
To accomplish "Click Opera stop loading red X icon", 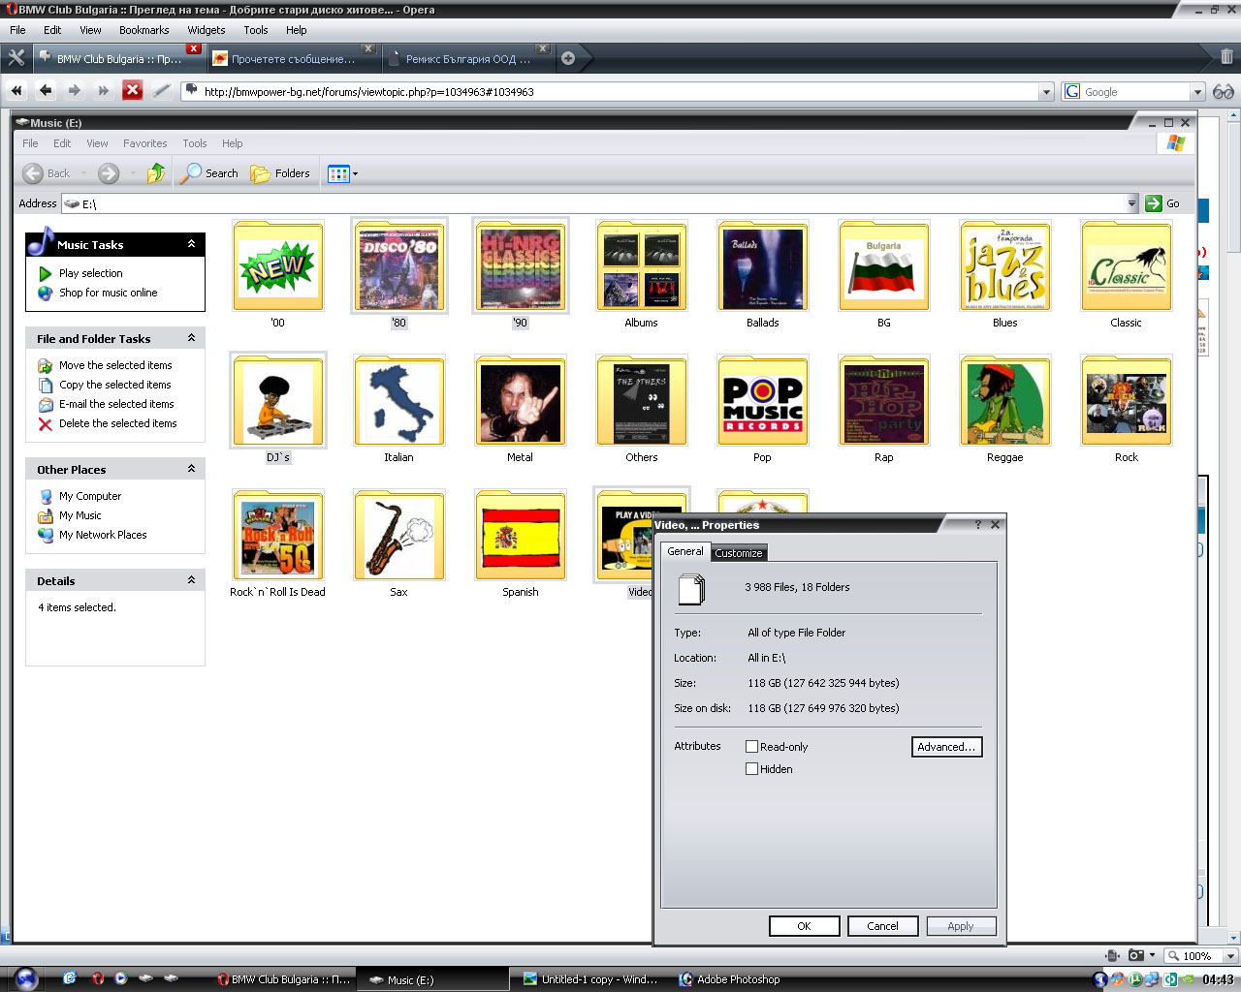I will 133,90.
